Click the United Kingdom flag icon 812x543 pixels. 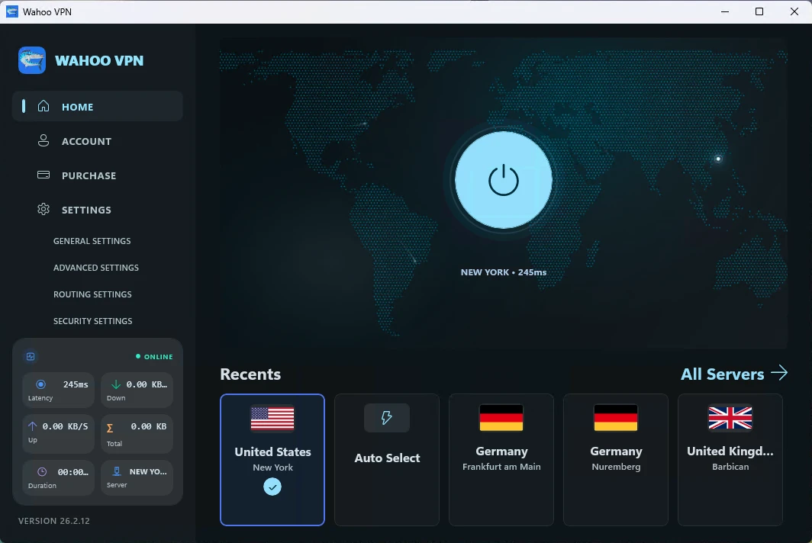pyautogui.click(x=730, y=418)
